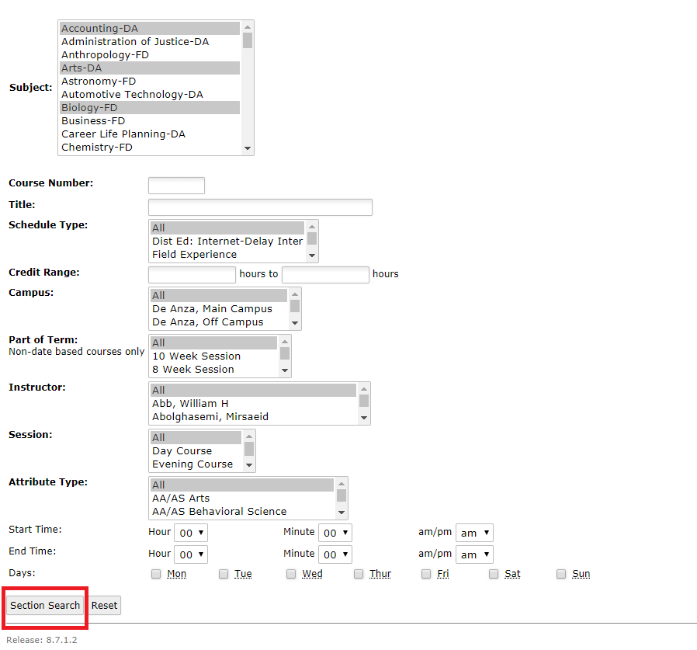Open the Start Time Hour dropdown

coord(191,533)
